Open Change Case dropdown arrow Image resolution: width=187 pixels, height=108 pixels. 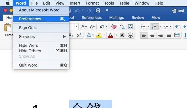pos(107,27)
